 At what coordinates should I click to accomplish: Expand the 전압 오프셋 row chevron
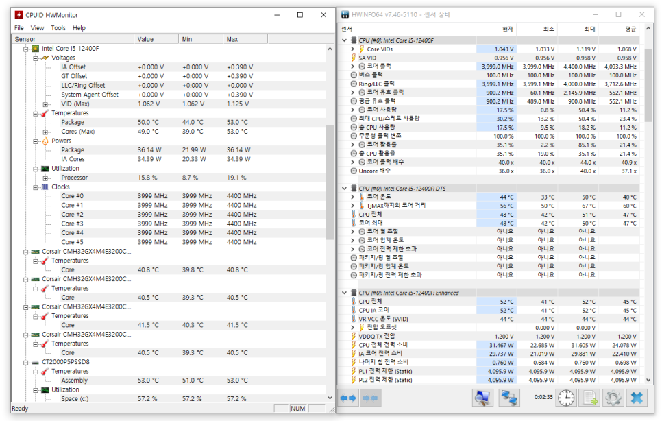pyautogui.click(x=352, y=327)
